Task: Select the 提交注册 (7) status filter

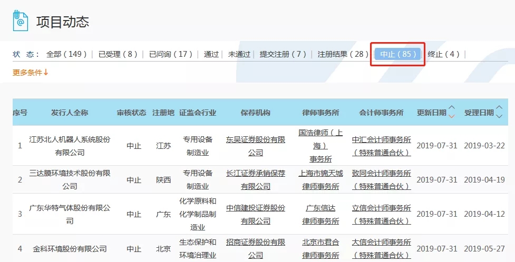Action: coord(283,54)
